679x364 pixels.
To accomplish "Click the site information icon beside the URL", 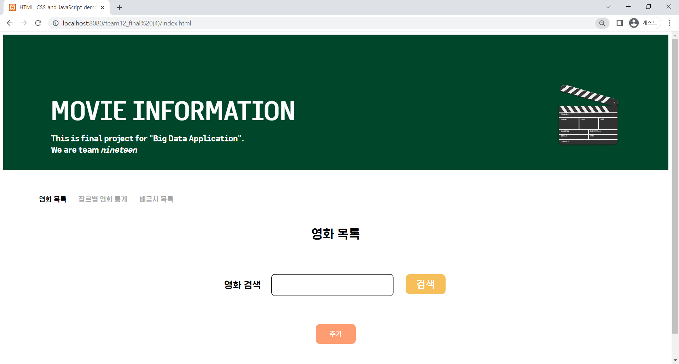I will (56, 23).
